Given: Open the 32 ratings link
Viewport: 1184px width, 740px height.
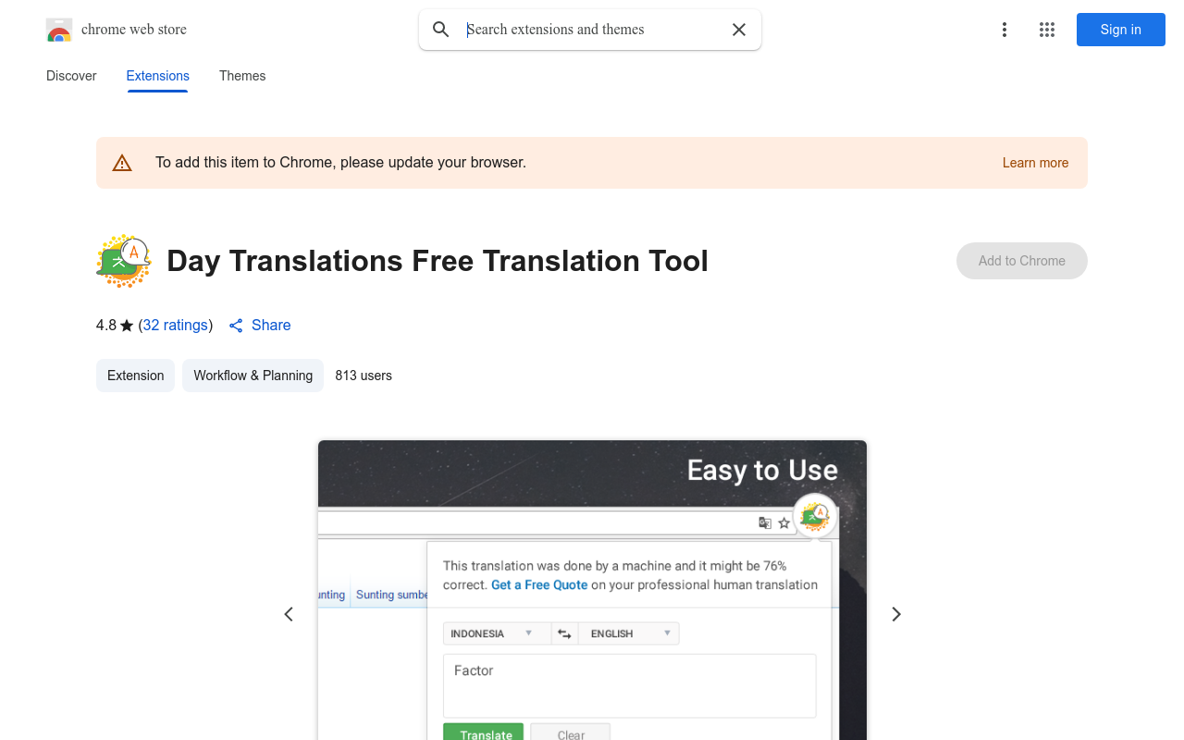Looking at the screenshot, I should (x=176, y=326).
